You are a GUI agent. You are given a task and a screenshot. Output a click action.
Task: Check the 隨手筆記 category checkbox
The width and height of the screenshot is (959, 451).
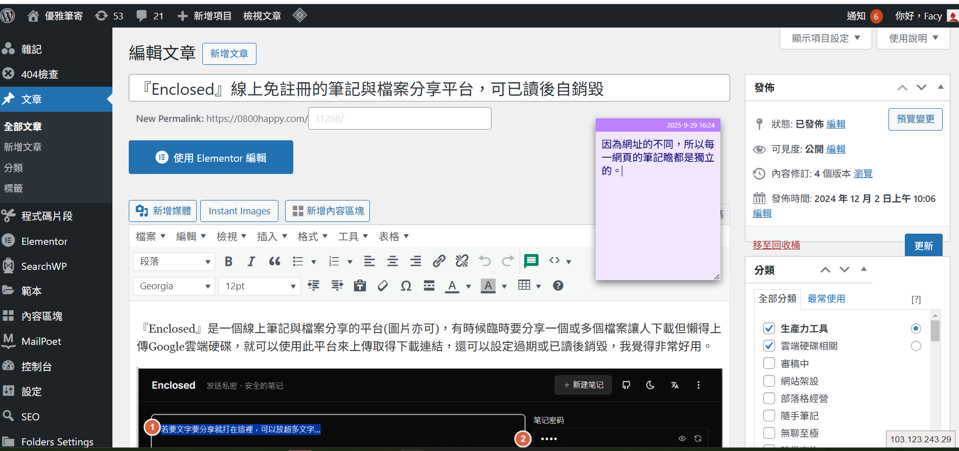769,415
